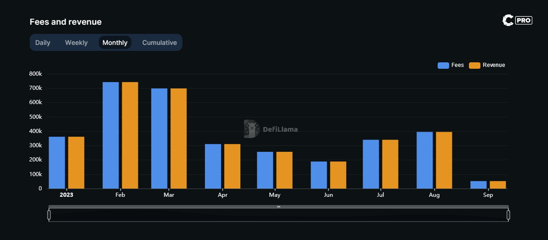Click the Fees and revenue heading

[65, 22]
